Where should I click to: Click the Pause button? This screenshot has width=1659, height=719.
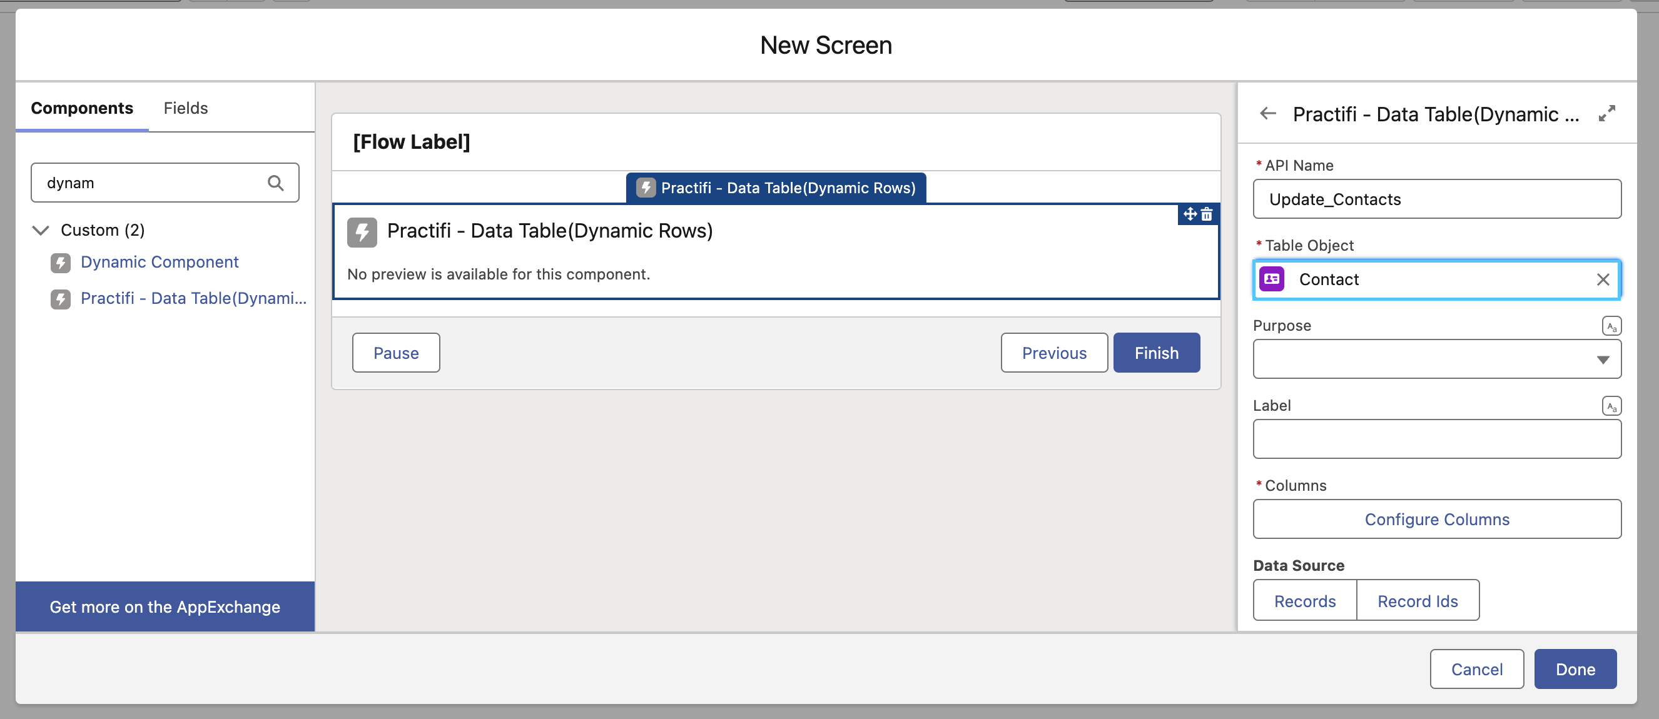click(396, 353)
